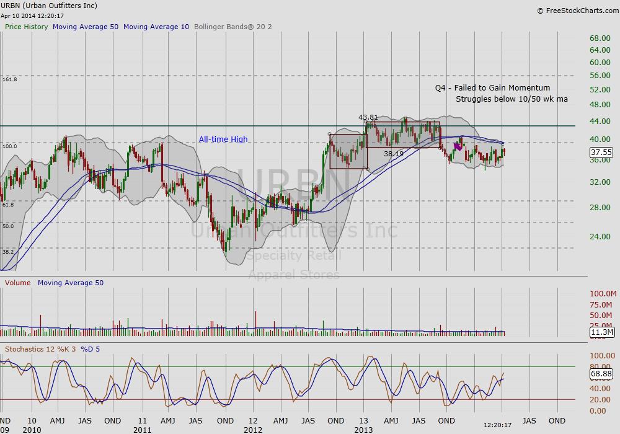Click the 161.8 Fibonacci level label
Image resolution: width=620 pixels, height=434 pixels.
(x=9, y=79)
